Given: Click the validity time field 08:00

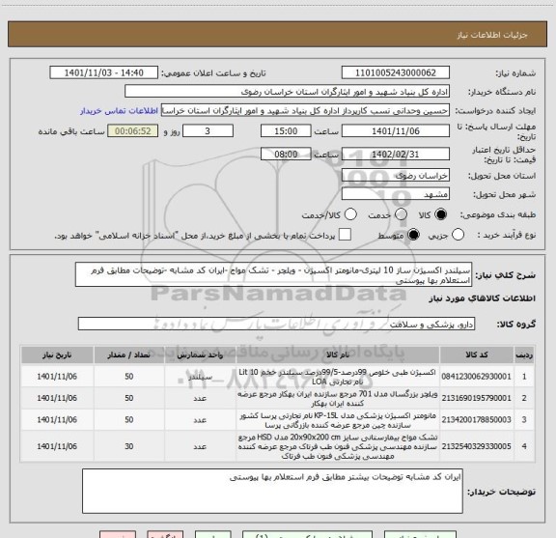Looking at the screenshot, I should click(x=286, y=154).
